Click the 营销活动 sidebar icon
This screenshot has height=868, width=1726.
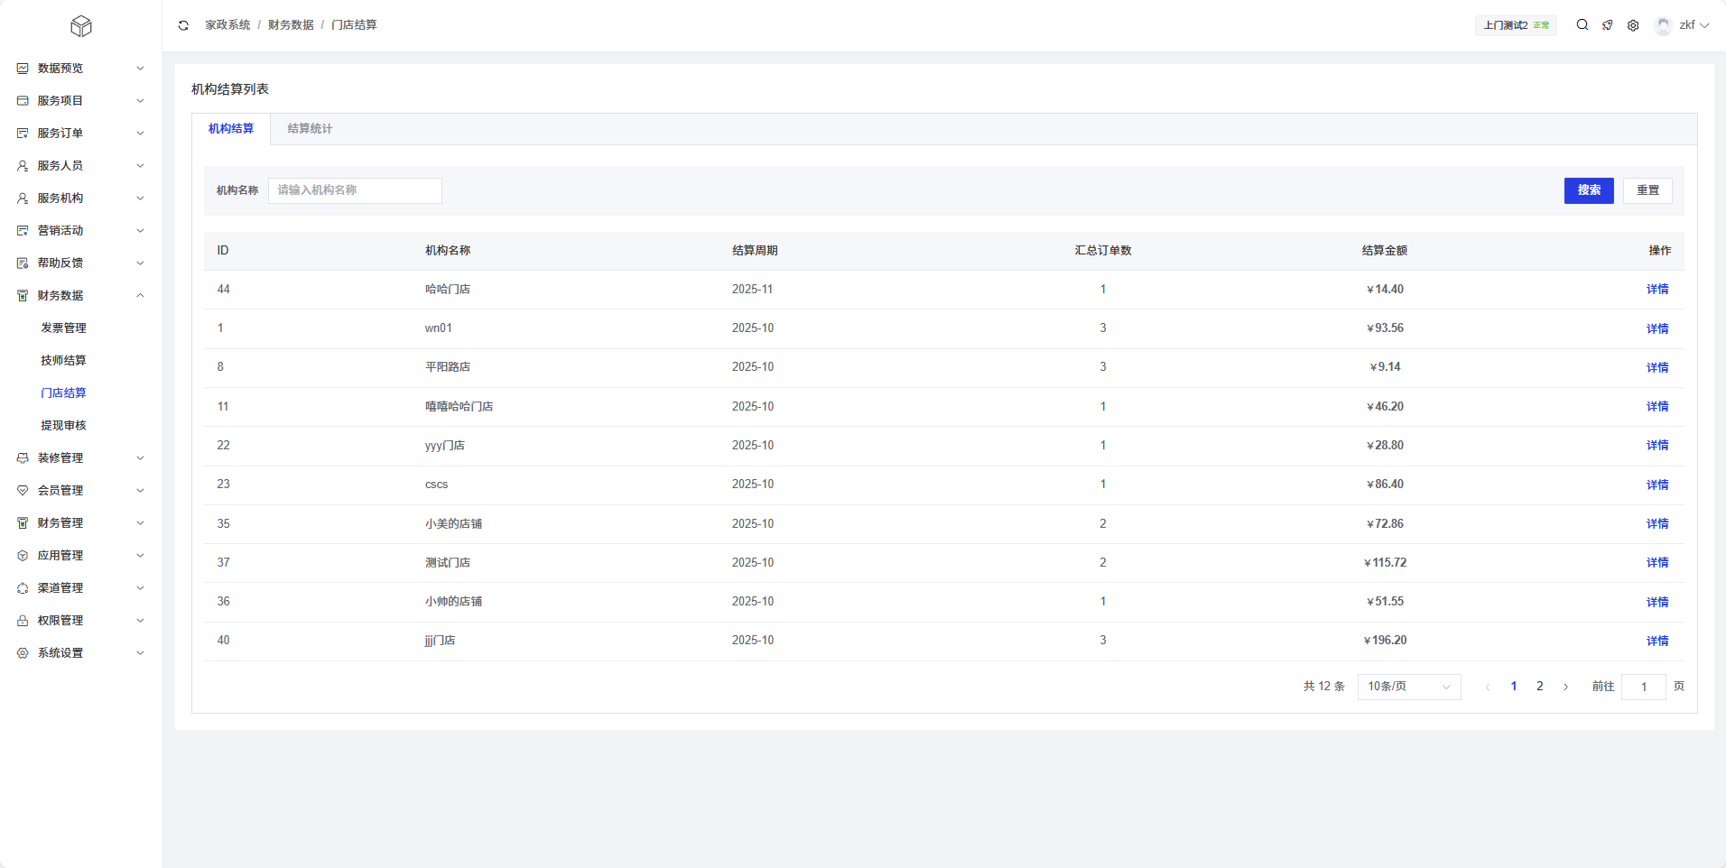click(x=23, y=231)
